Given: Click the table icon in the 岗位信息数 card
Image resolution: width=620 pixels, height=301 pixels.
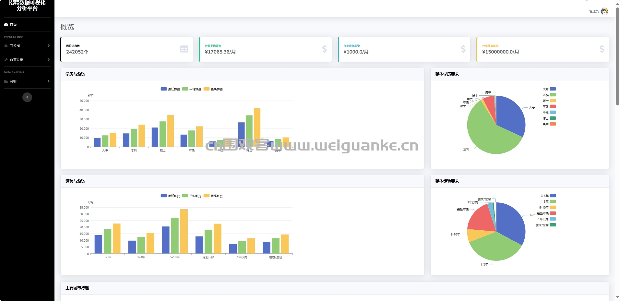Looking at the screenshot, I should pos(184,49).
